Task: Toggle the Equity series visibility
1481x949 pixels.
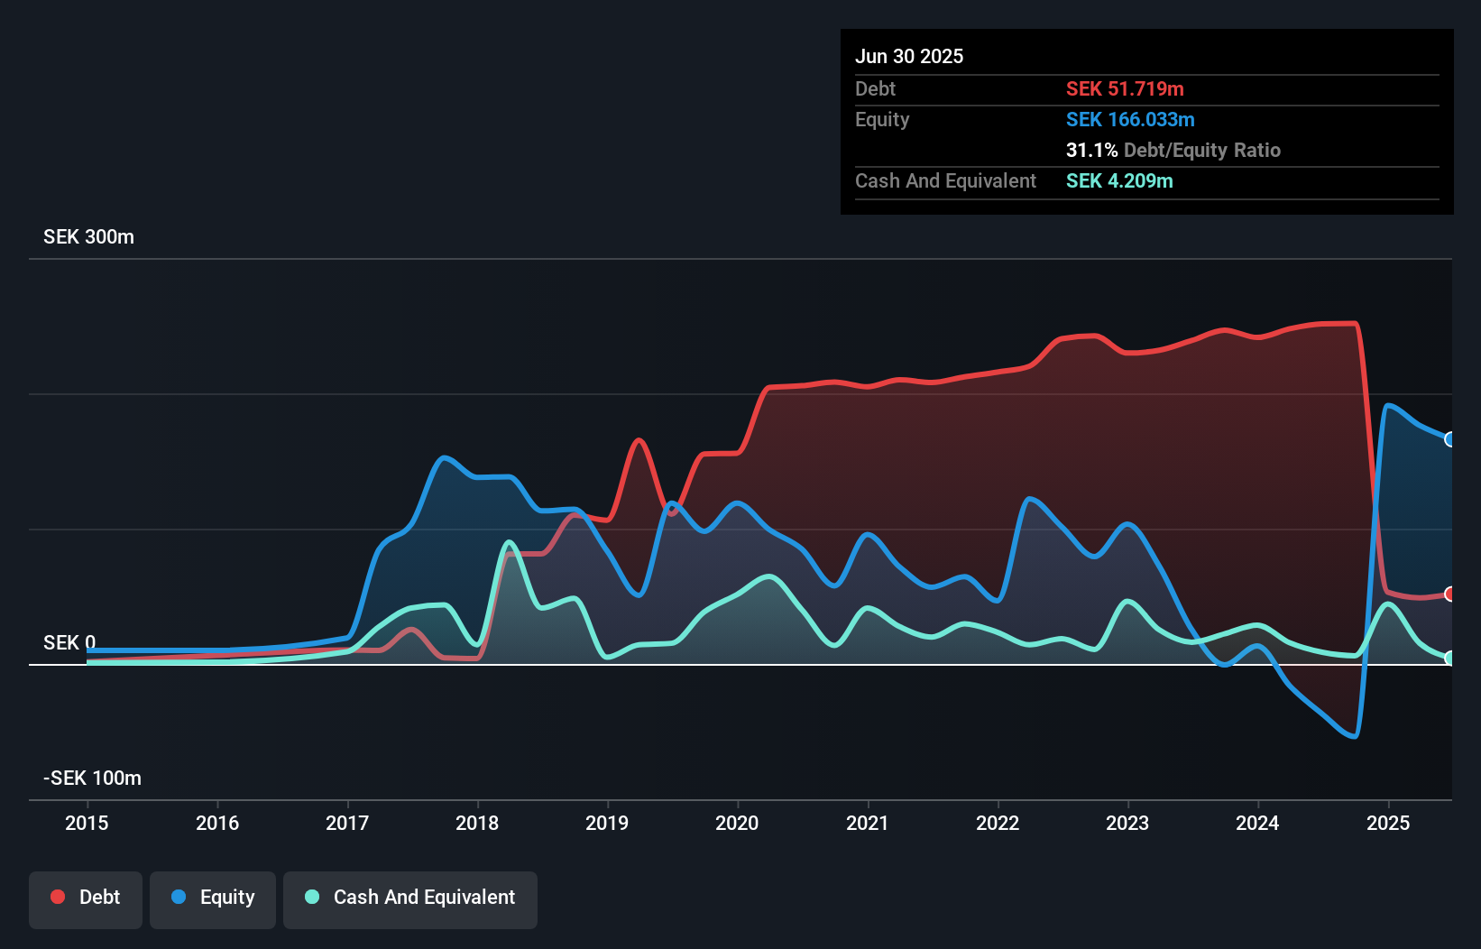Action: pos(212,898)
